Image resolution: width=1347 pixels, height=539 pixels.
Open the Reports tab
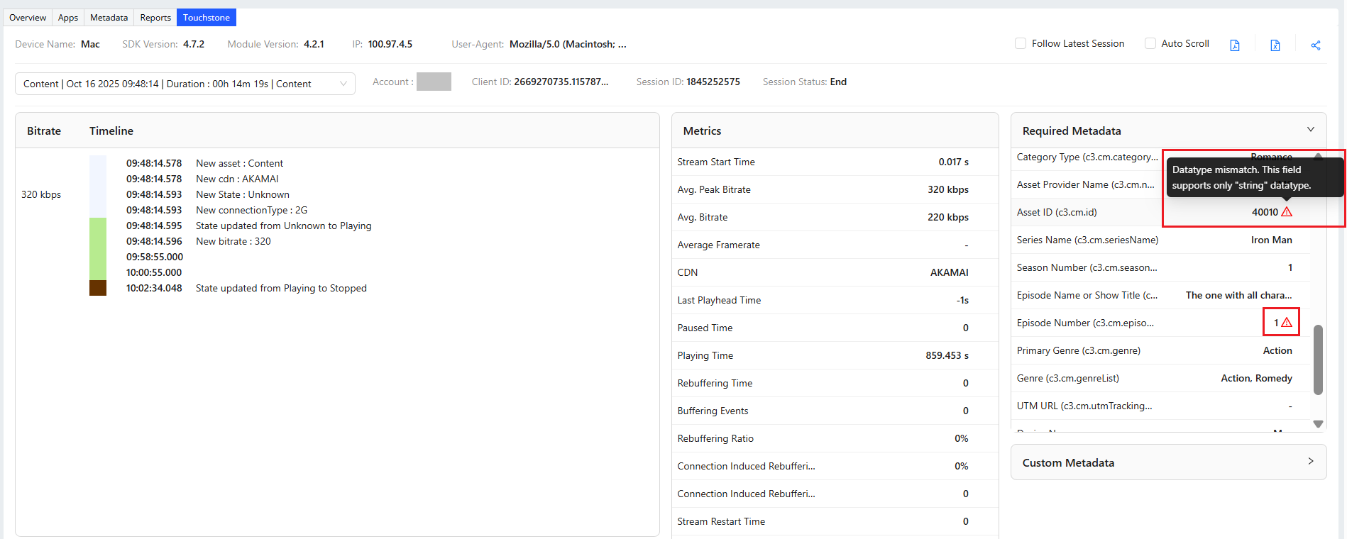coord(155,18)
